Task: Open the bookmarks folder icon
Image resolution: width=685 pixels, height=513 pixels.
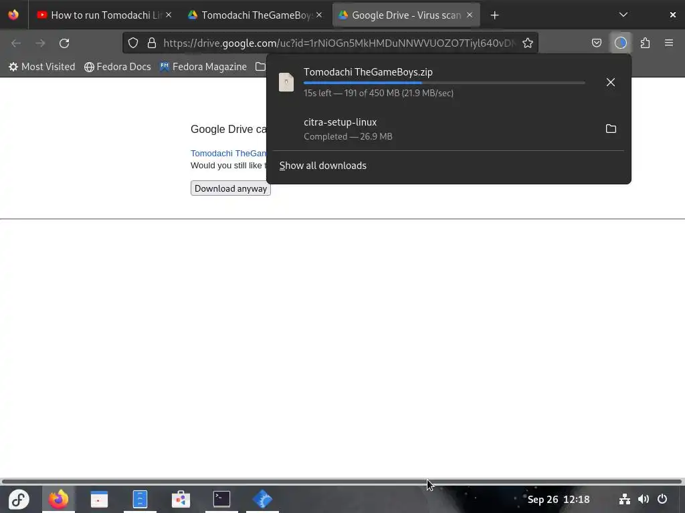Action: pyautogui.click(x=260, y=67)
